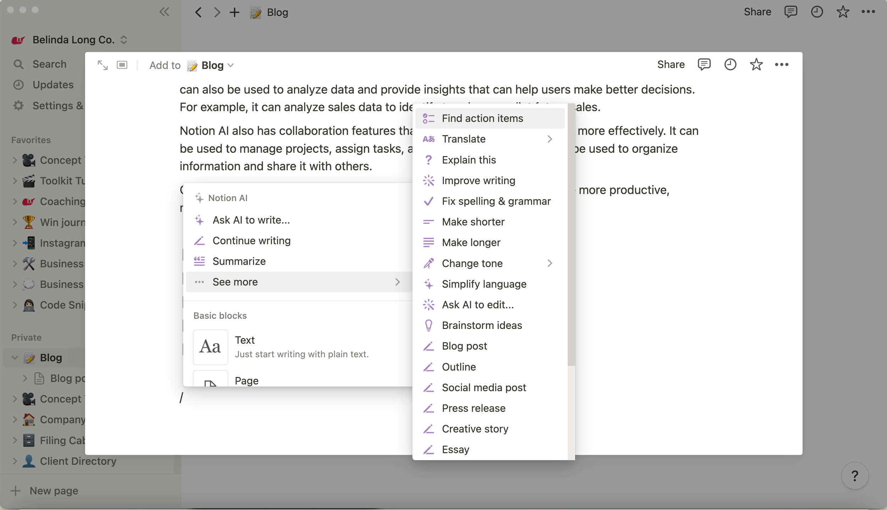Collapse the Blog page in sidebar
The width and height of the screenshot is (887, 510).
coord(15,357)
